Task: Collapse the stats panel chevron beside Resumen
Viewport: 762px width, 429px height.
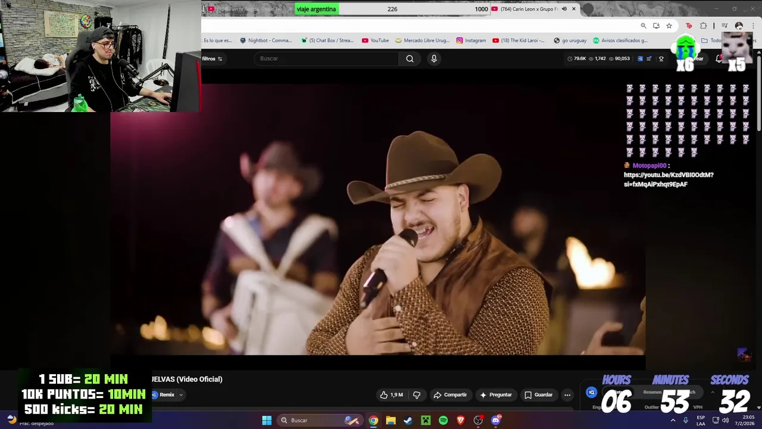Action: (713, 392)
